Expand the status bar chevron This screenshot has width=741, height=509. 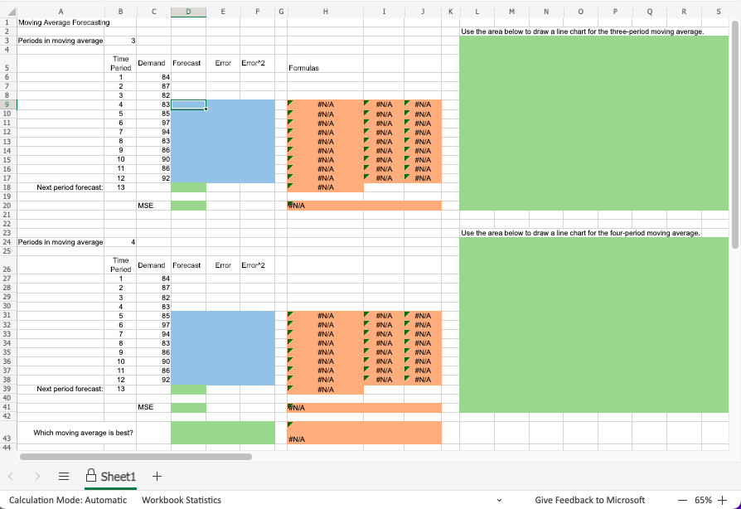point(499,500)
